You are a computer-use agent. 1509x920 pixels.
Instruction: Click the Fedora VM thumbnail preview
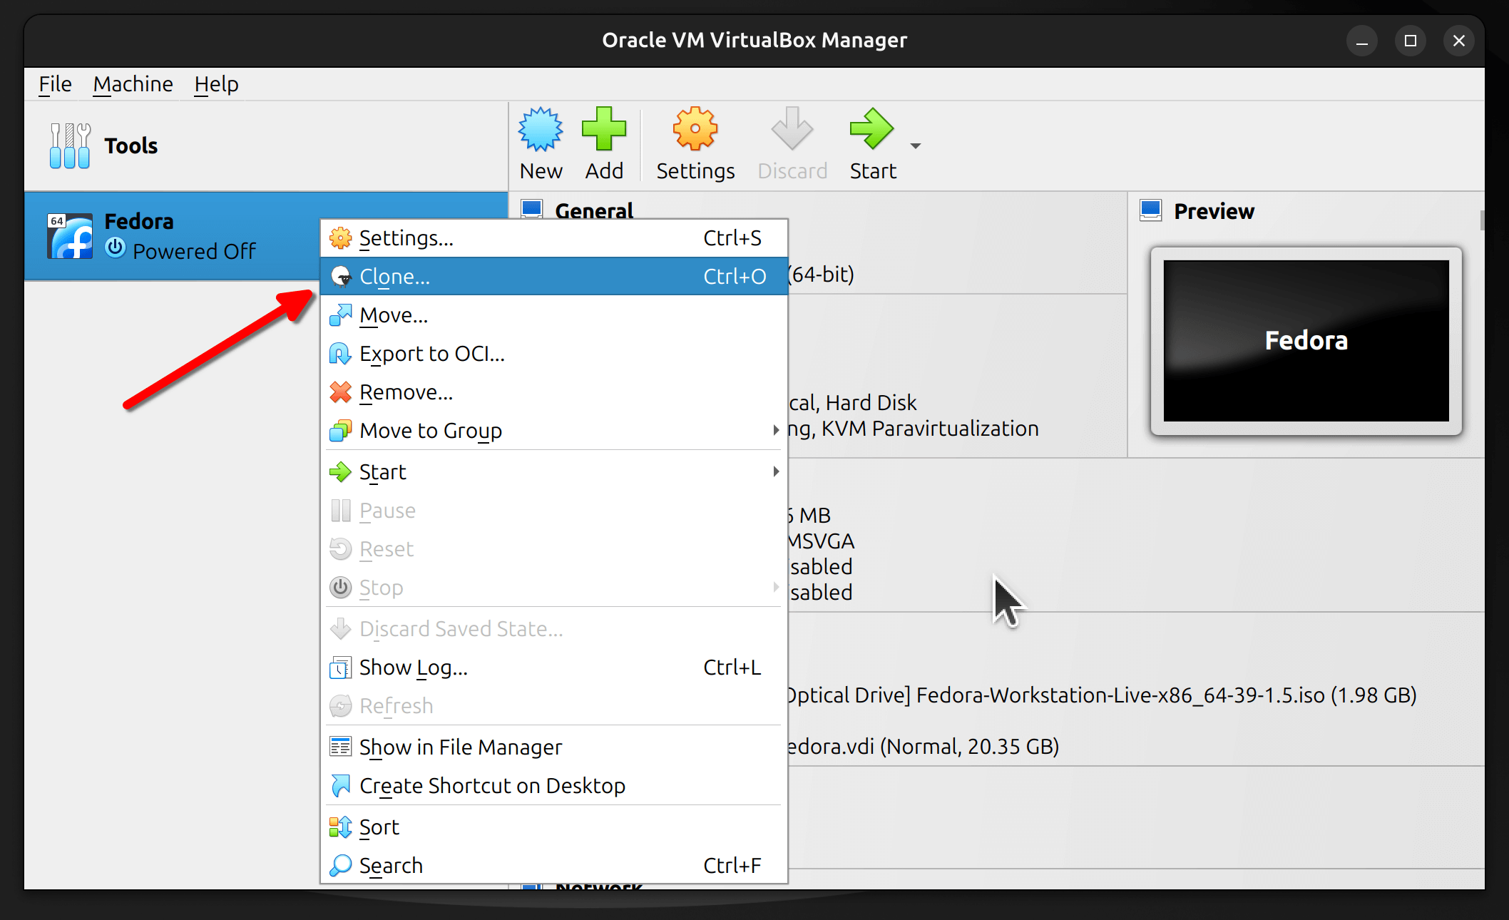pos(1306,339)
